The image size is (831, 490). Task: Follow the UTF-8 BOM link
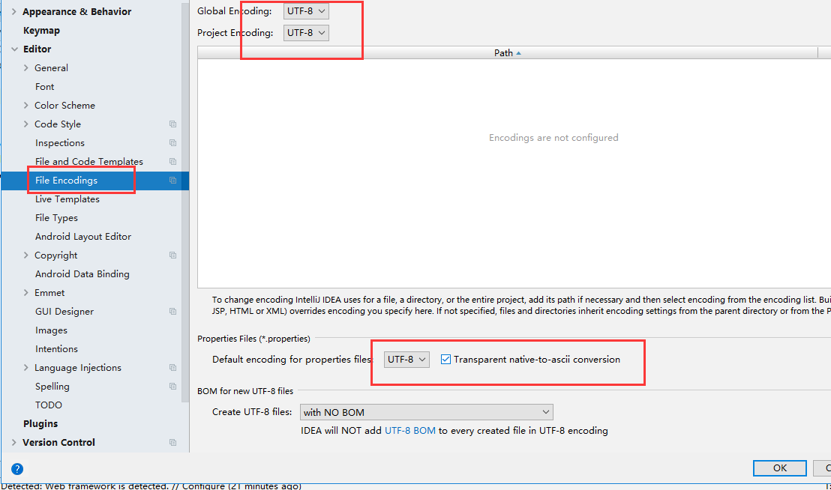[409, 430]
